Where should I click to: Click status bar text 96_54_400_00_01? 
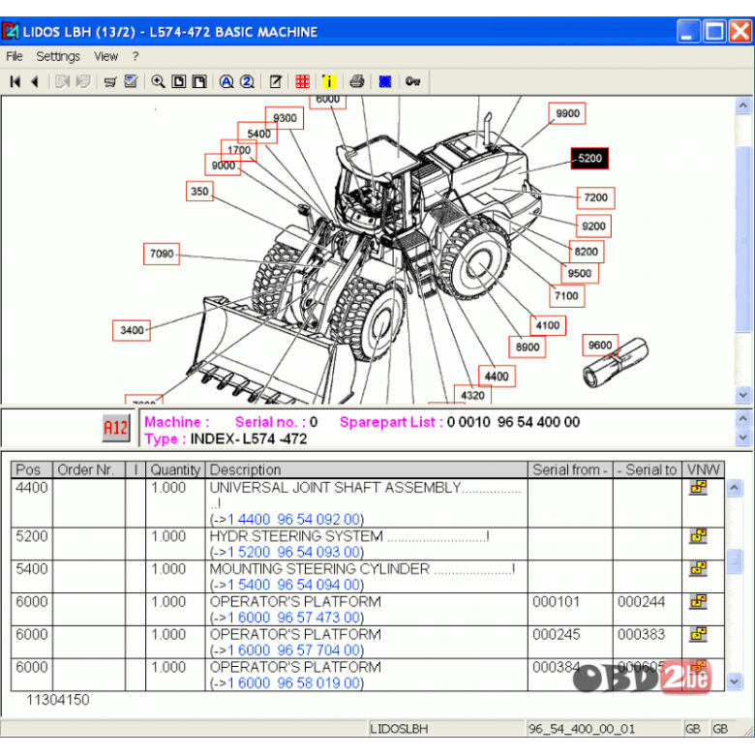(x=581, y=729)
